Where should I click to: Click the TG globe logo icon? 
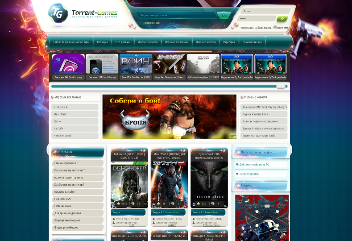coord(58,13)
